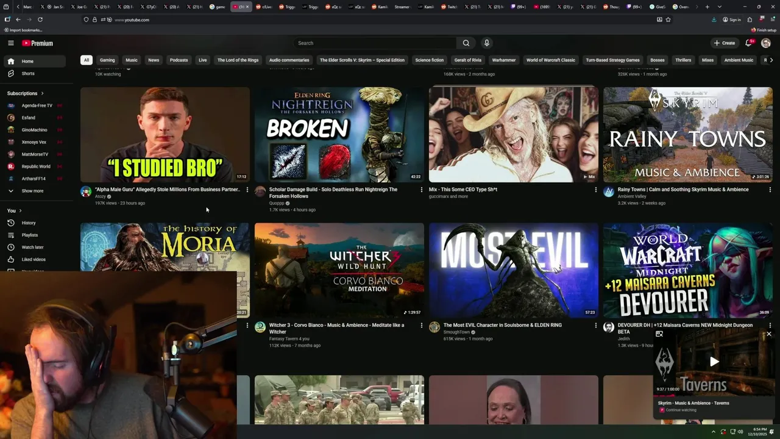780x439 pixels.
Task: Open the MOST EVIL Soulsborne thumbnail
Action: pos(514,270)
